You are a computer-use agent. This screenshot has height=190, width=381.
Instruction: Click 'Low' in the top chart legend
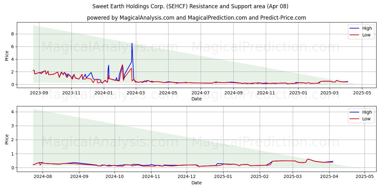[366, 35]
